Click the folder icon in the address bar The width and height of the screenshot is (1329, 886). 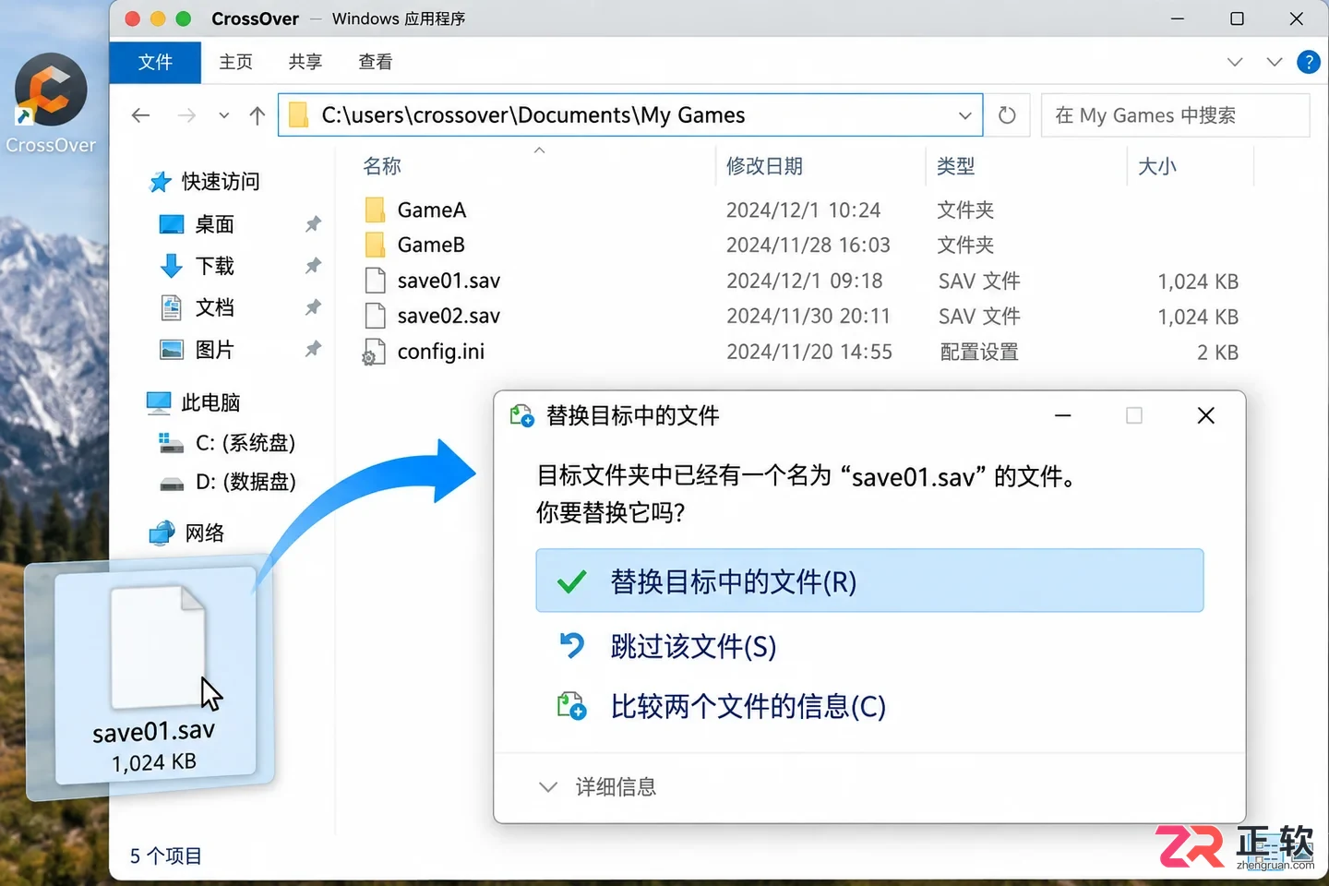[x=298, y=115]
